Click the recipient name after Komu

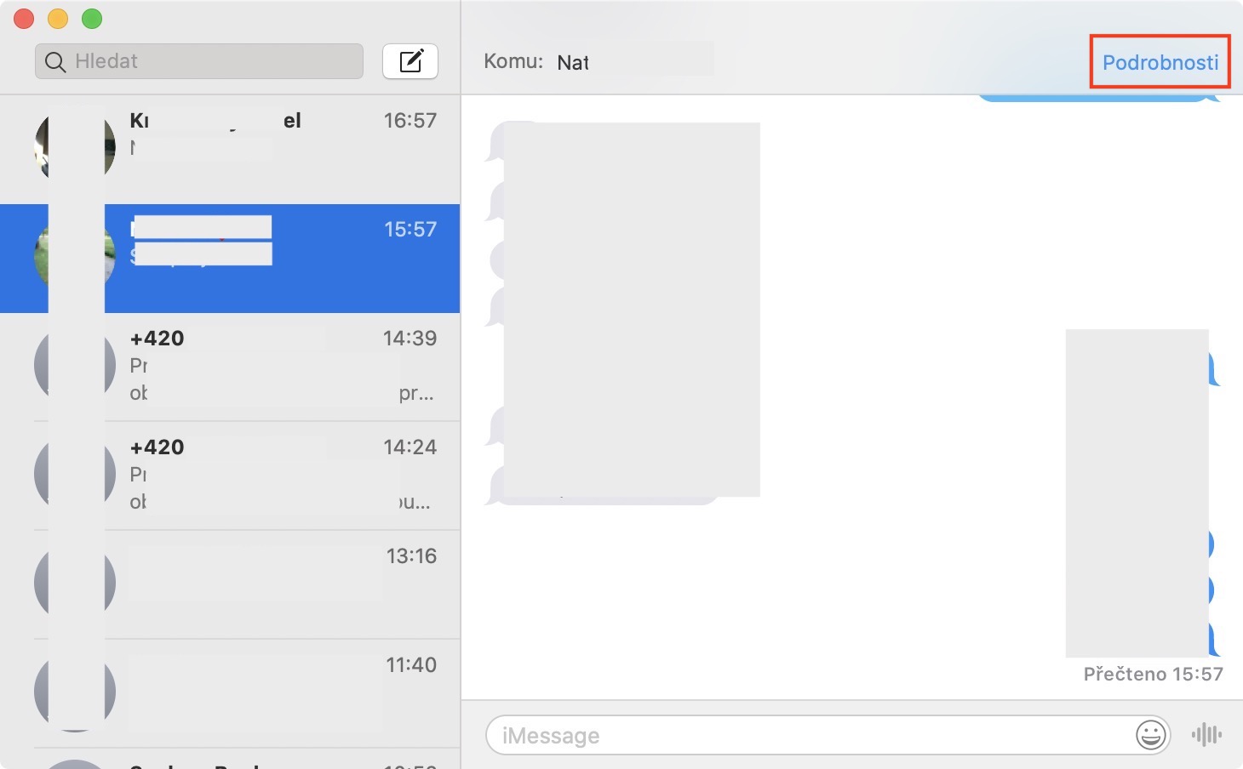pos(573,62)
